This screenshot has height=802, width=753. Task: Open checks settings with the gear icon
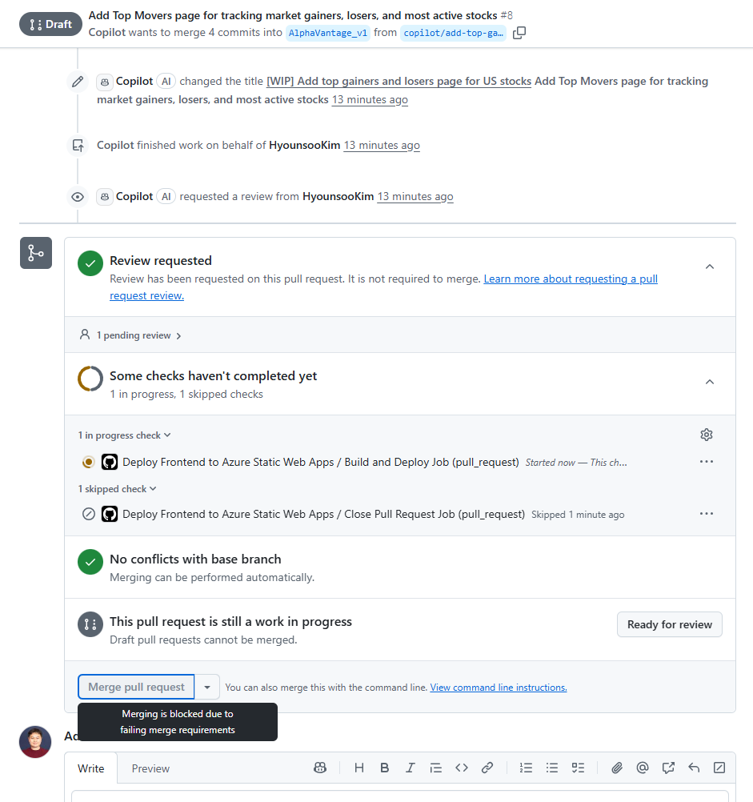[706, 435]
